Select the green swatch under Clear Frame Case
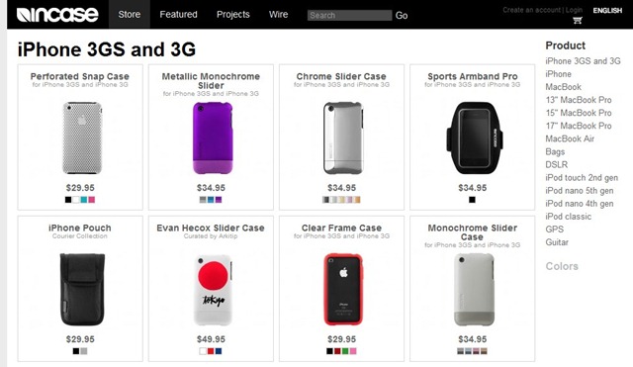Image resolution: width=633 pixels, height=367 pixels. (x=345, y=351)
